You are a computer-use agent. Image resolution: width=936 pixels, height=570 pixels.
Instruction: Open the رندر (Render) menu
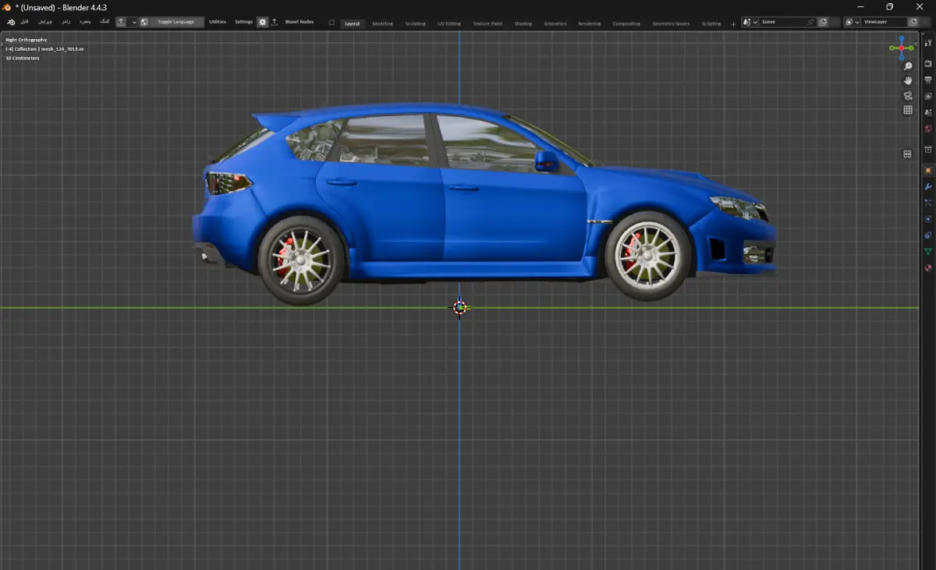tap(66, 22)
